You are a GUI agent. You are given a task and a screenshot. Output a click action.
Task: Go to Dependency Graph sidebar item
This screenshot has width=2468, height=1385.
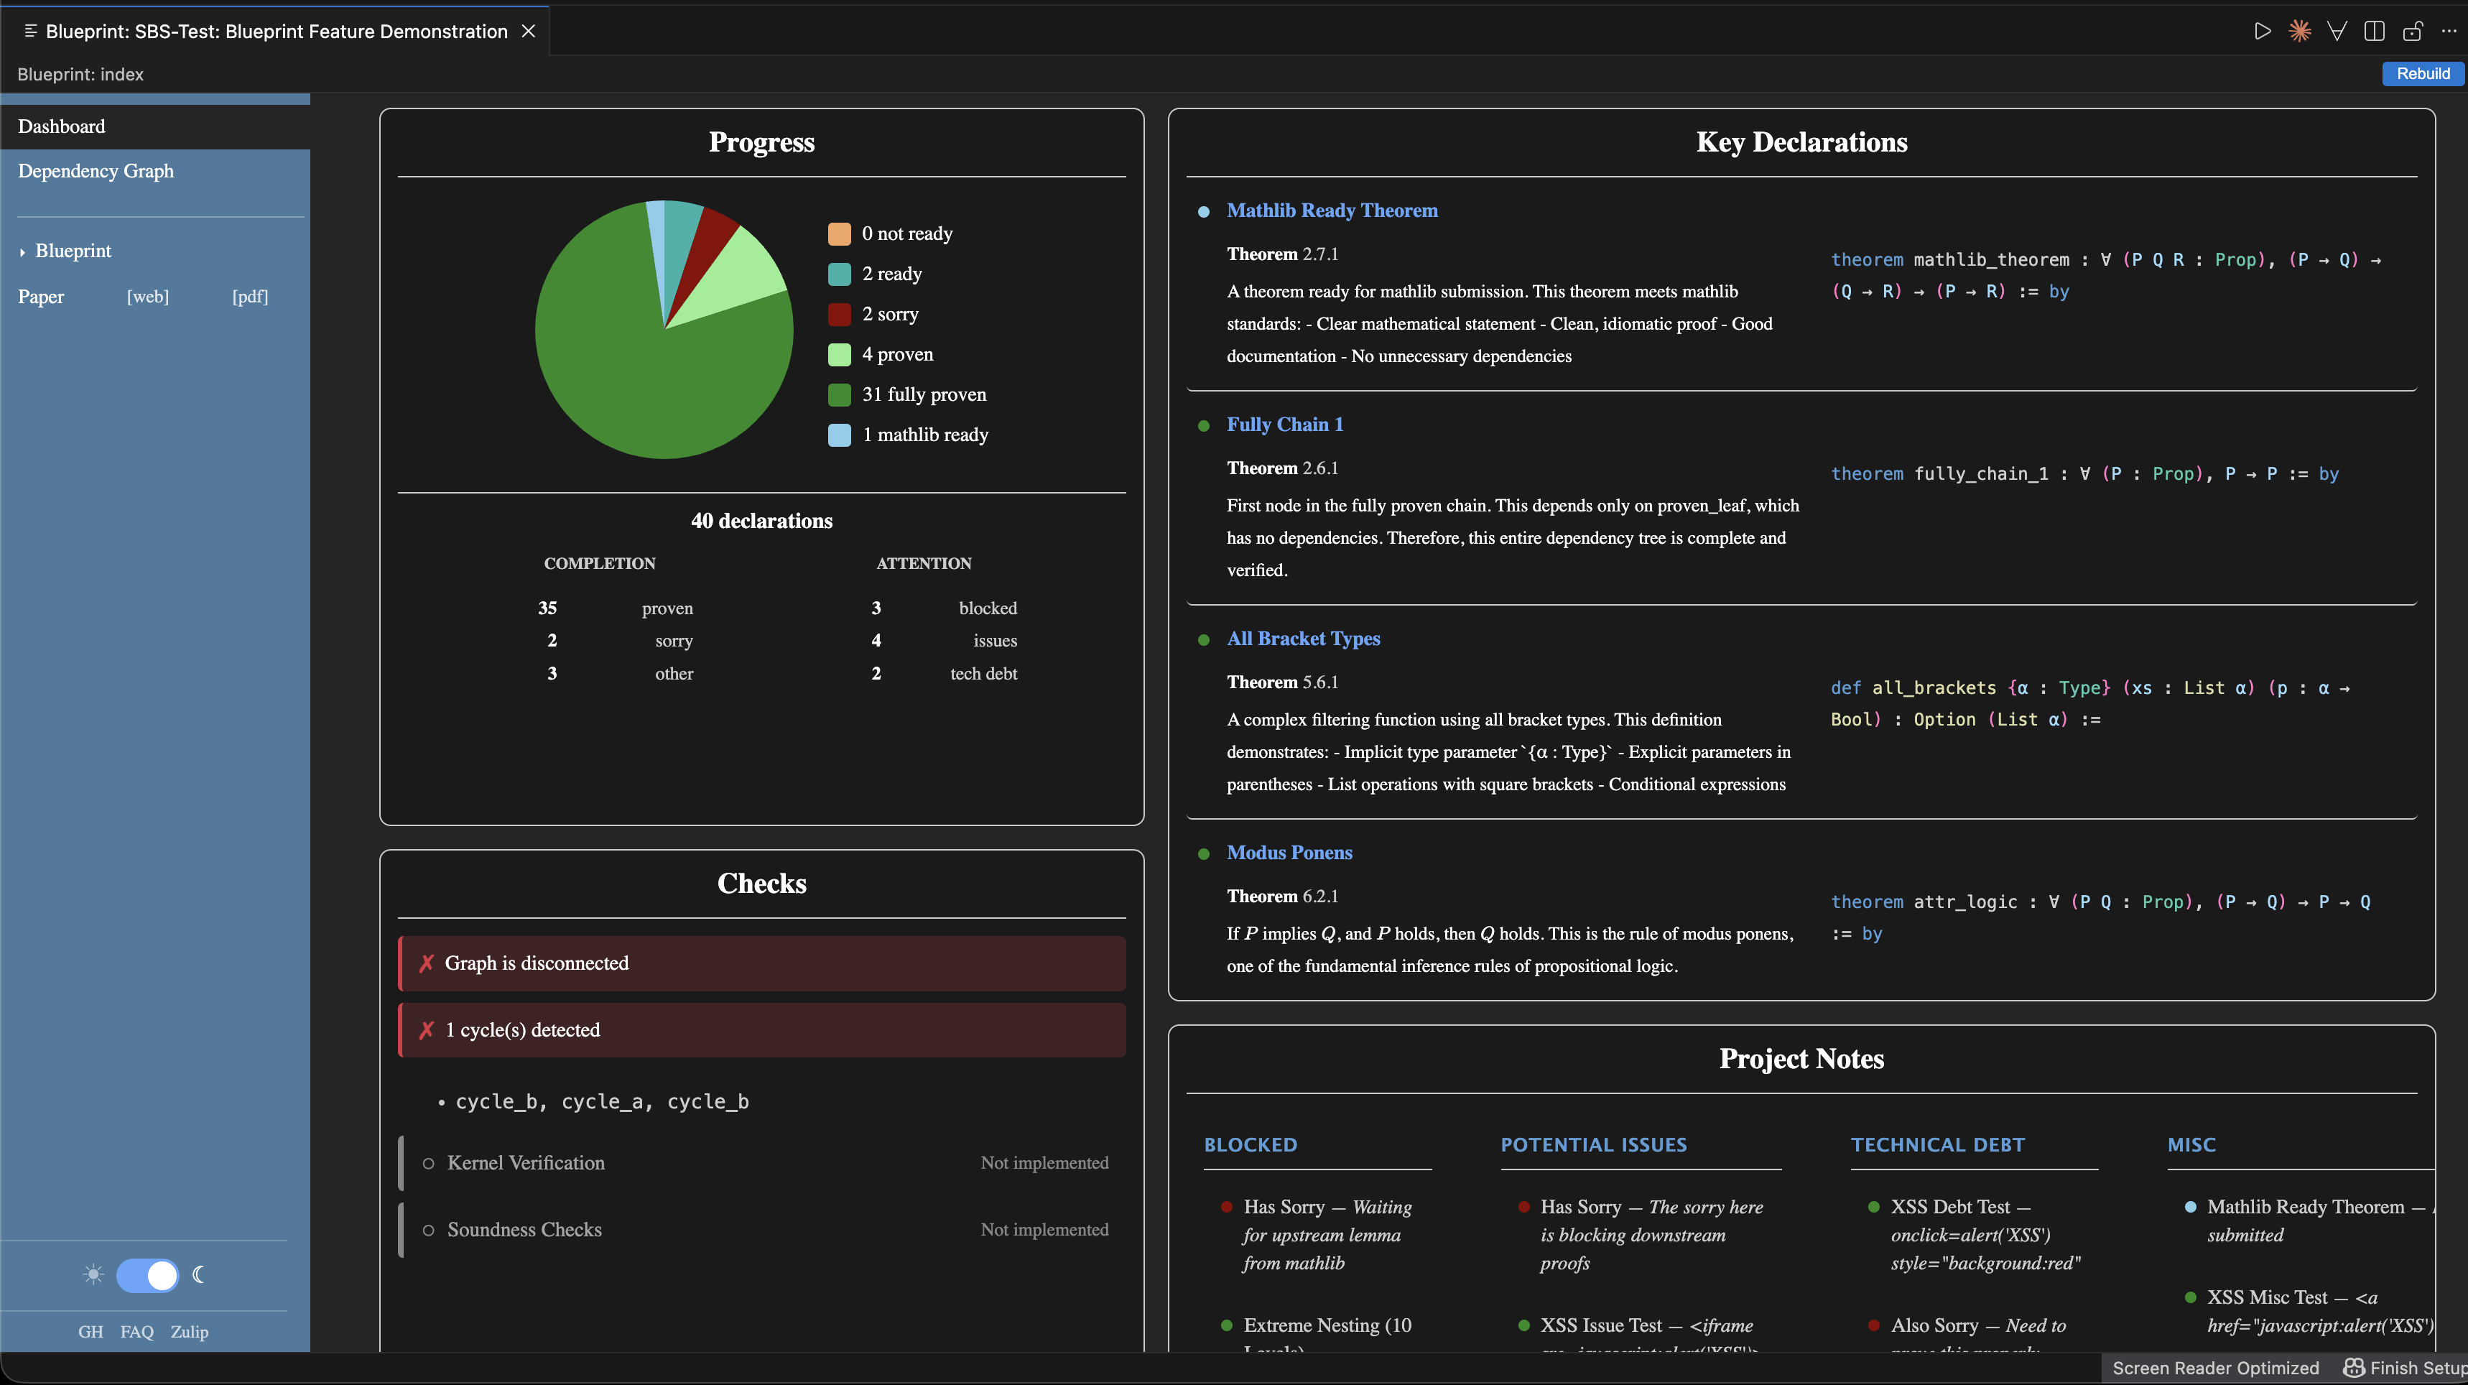[96, 170]
